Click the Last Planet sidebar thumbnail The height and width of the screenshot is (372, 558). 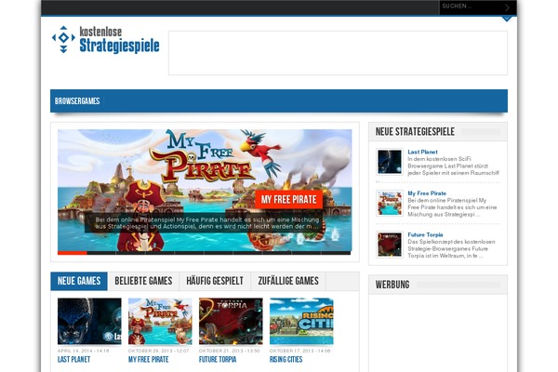click(x=390, y=162)
